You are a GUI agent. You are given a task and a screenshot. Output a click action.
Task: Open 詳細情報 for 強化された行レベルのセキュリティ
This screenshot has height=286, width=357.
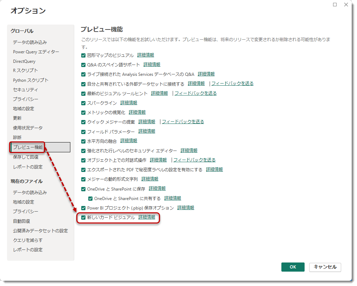click(189, 151)
